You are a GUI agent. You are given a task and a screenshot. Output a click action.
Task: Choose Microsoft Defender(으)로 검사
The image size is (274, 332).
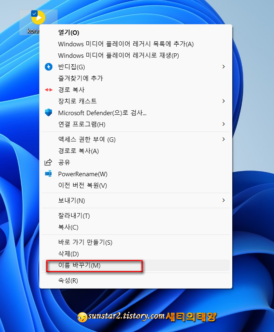click(136, 113)
